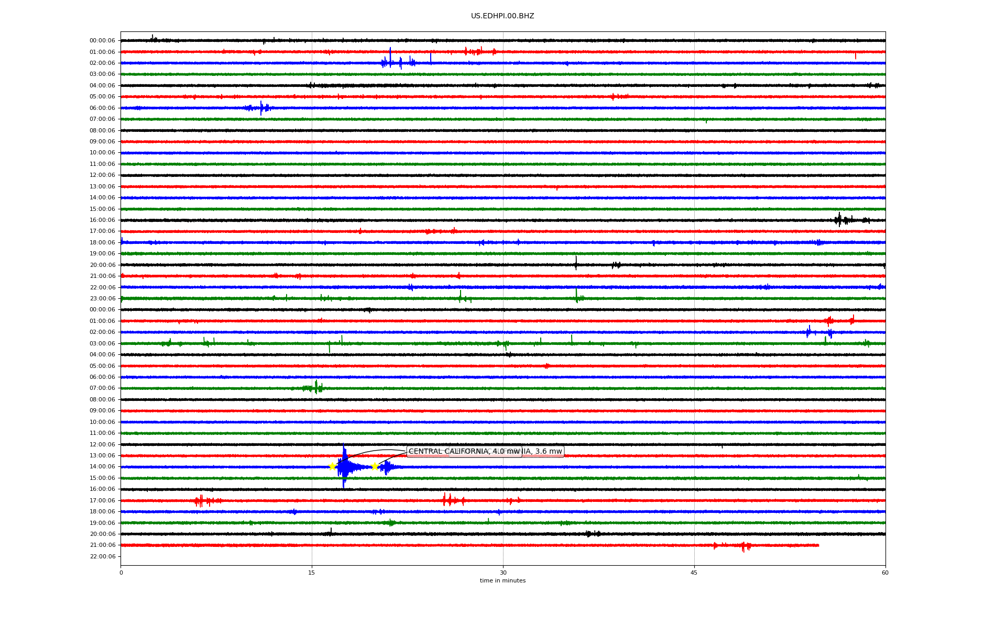This screenshot has height=628, width=1006.
Task: Click the 45 minute x-axis tick label
Action: click(x=694, y=573)
